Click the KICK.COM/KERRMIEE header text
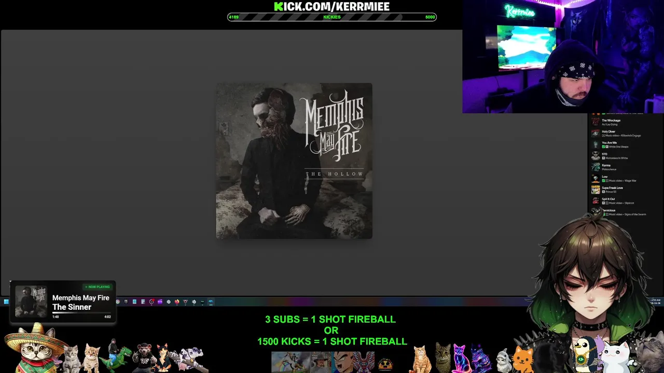The image size is (664, 373). (x=332, y=6)
